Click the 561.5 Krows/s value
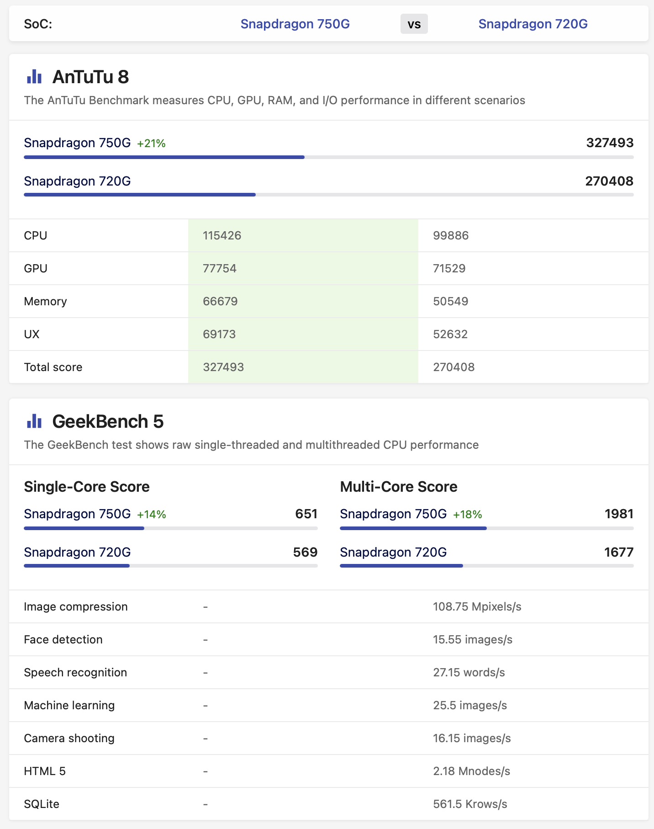This screenshot has width=654, height=829. (470, 804)
